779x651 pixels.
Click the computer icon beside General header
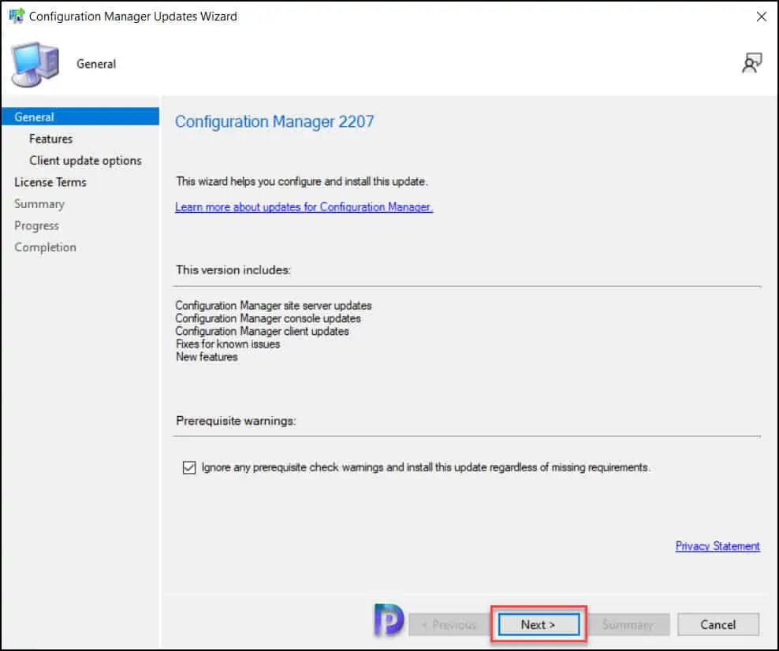(x=35, y=65)
